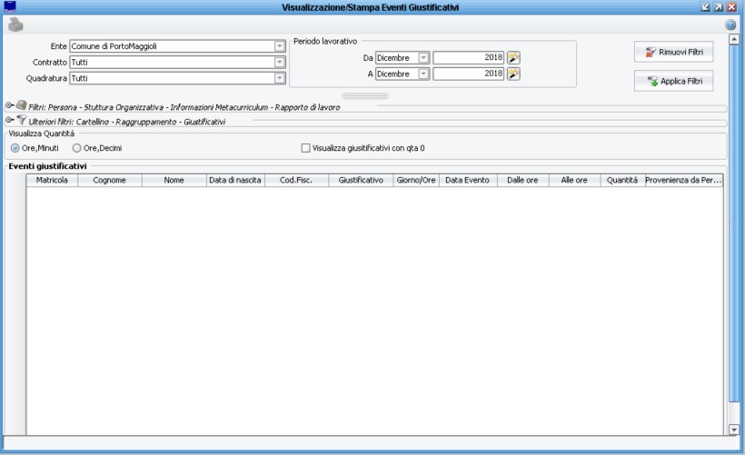Expand the Ulteriori filtri section key icon

(x=9, y=120)
